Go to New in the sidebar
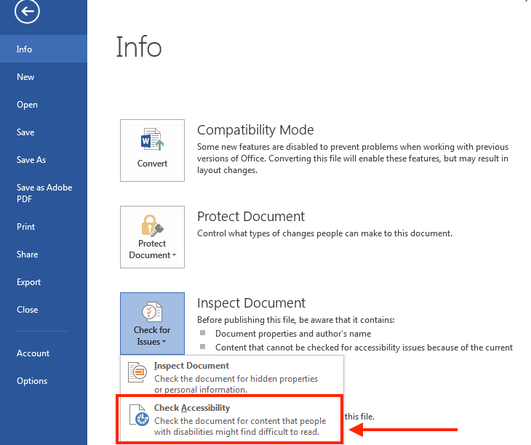Screen dimensions: 531x445 click(25, 77)
